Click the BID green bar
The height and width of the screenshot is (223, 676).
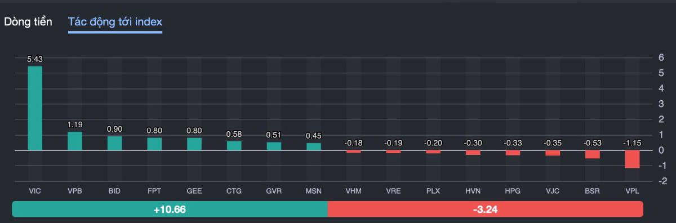(x=114, y=143)
